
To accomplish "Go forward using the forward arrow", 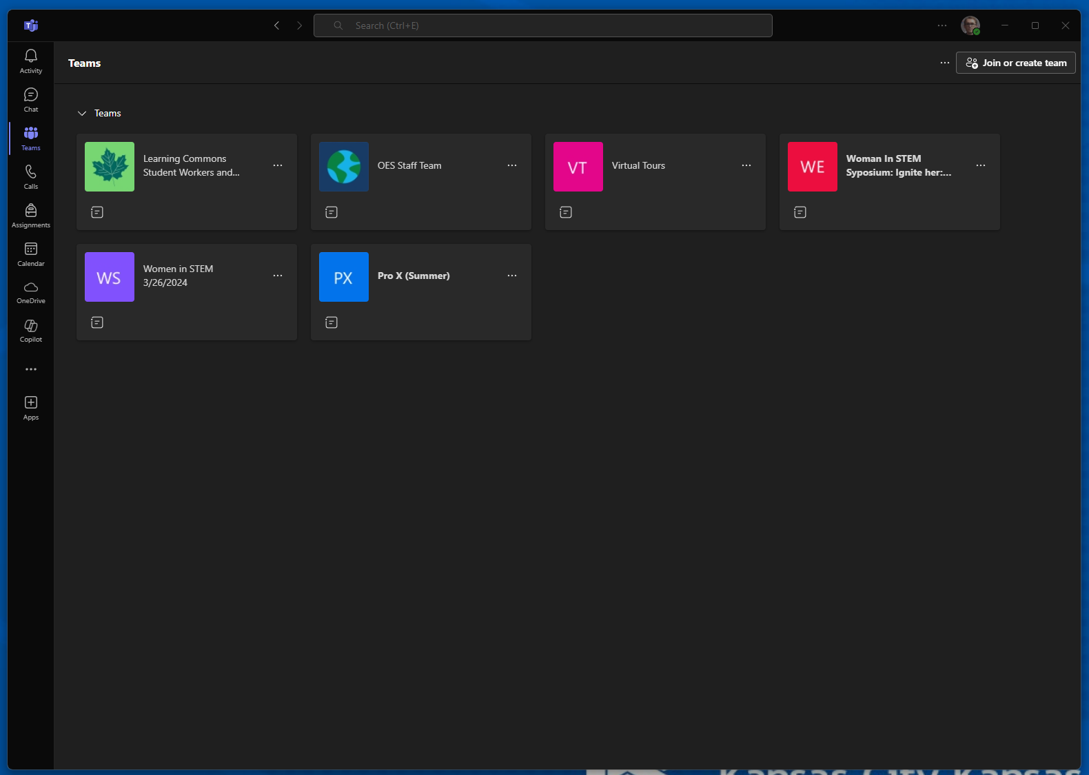I will 299,25.
